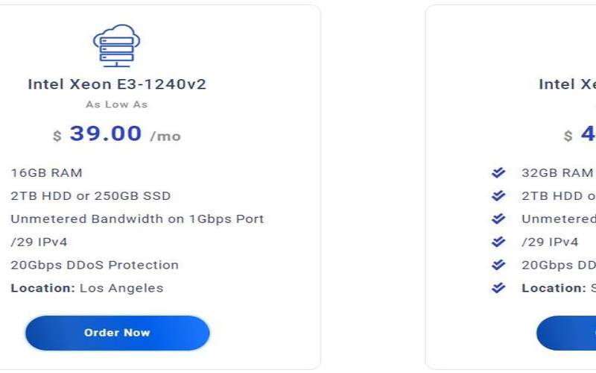
Task: Click the first card's /29 IPv4 text
Action: tap(39, 242)
